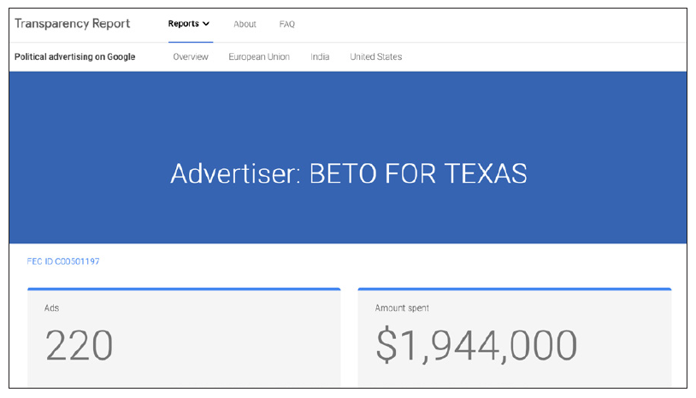The image size is (696, 398).
Task: Go to the About page
Action: 245,24
